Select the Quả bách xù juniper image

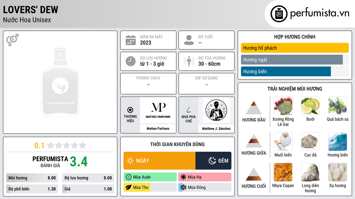338,106
